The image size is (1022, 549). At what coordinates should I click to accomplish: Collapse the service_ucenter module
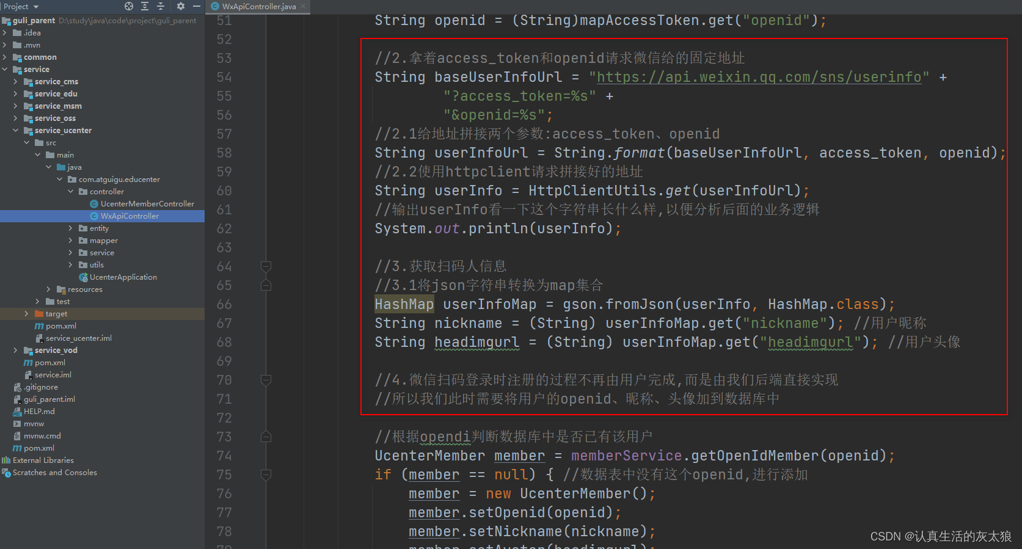tap(16, 131)
